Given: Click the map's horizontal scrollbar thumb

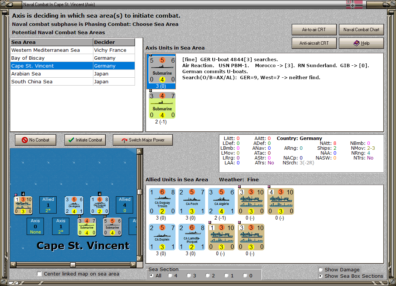Looking at the screenshot, I should point(73,265).
